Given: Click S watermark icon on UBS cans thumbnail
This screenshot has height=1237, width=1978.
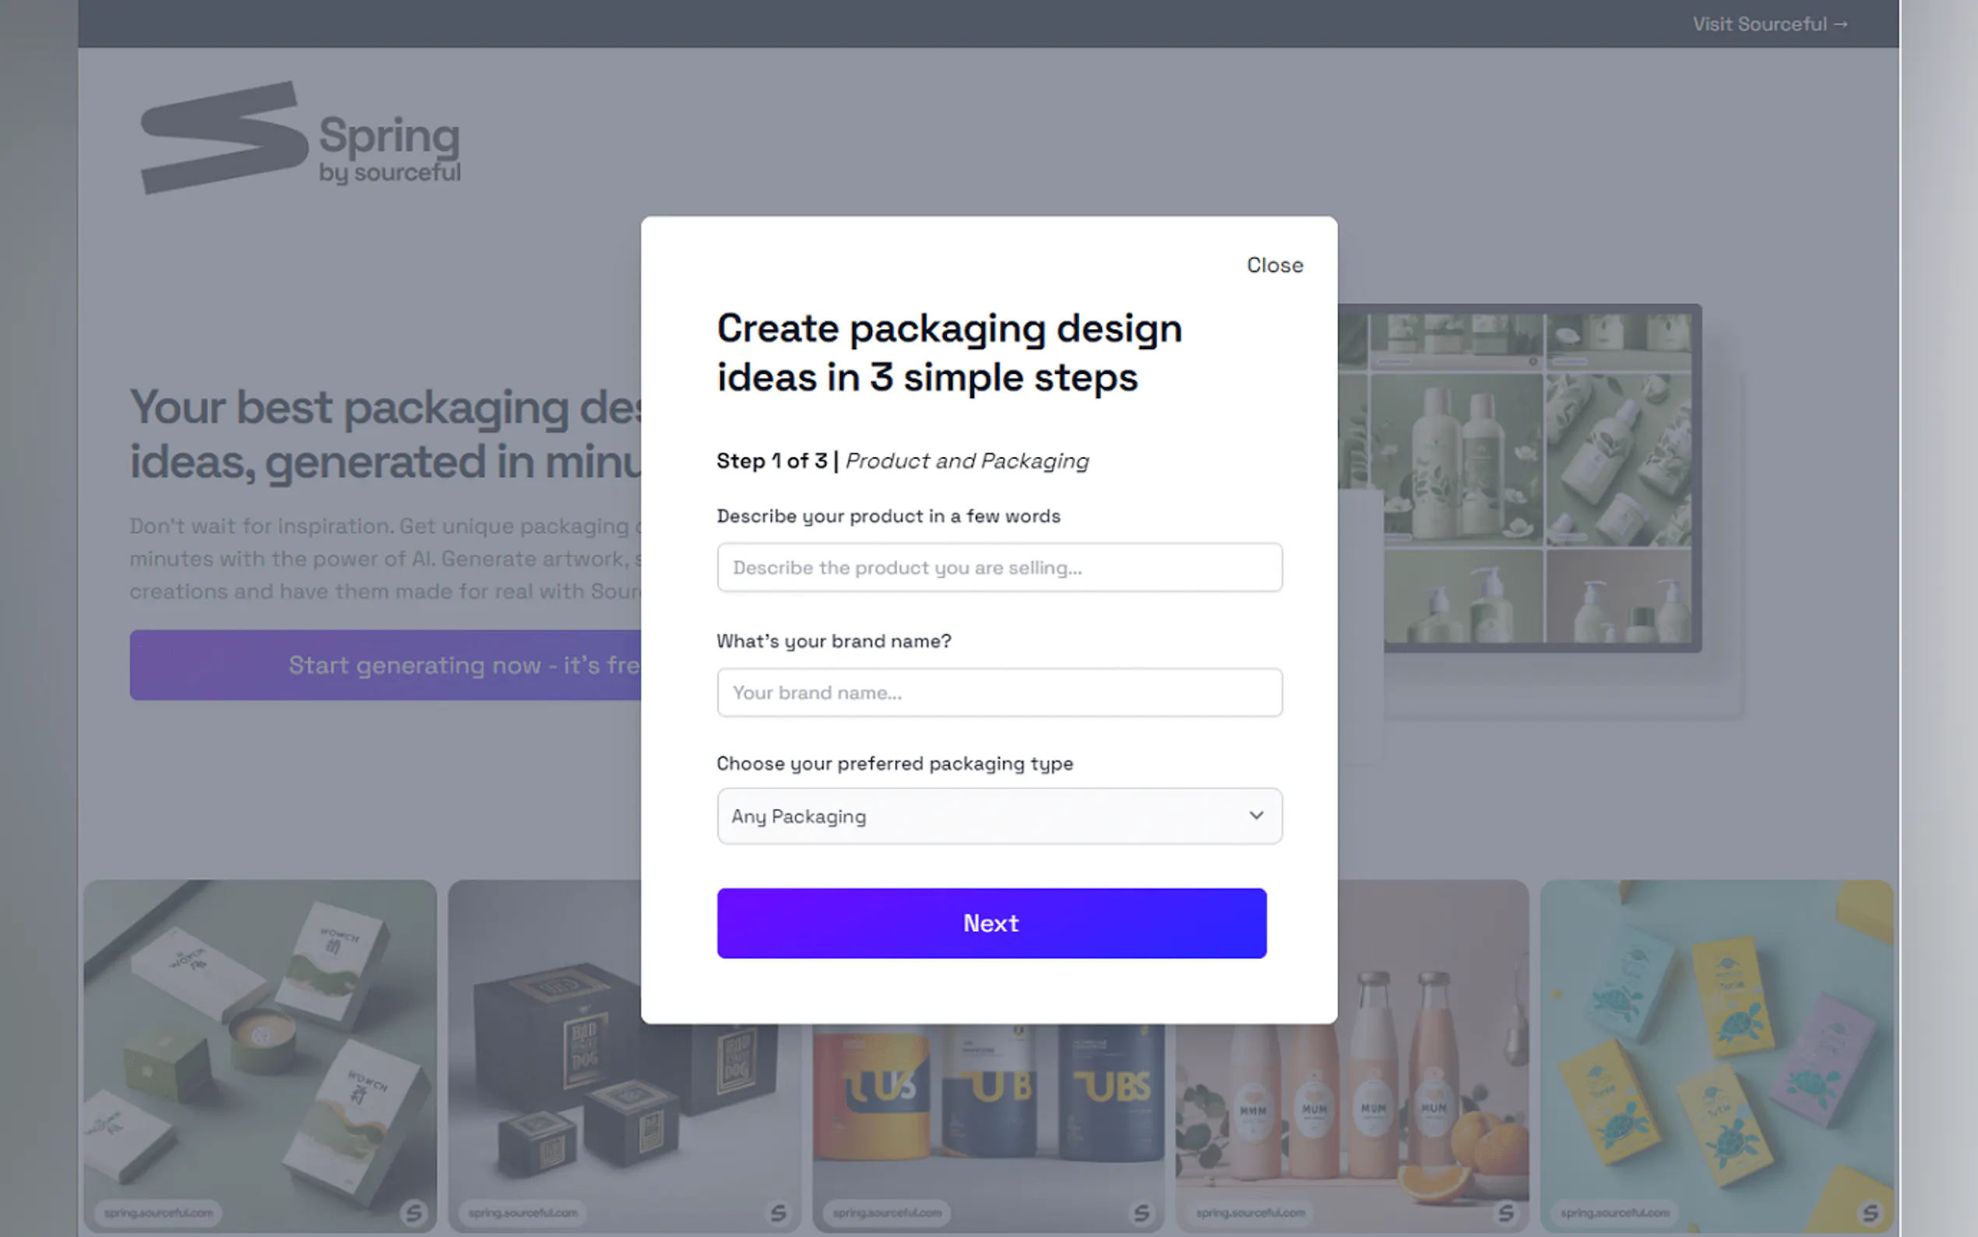Looking at the screenshot, I should pyautogui.click(x=1142, y=1212).
